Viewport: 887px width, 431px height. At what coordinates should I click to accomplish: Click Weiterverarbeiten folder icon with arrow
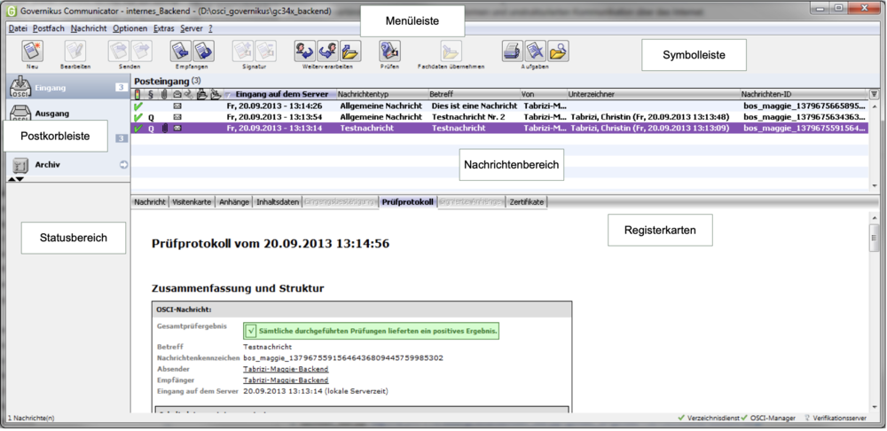pyautogui.click(x=349, y=51)
